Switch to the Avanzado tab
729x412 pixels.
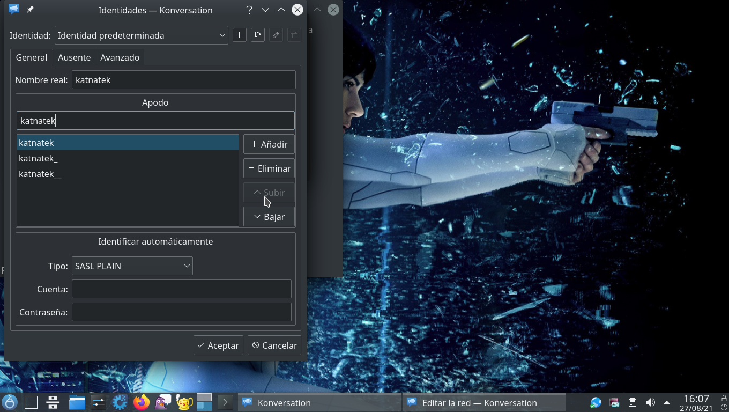click(120, 57)
